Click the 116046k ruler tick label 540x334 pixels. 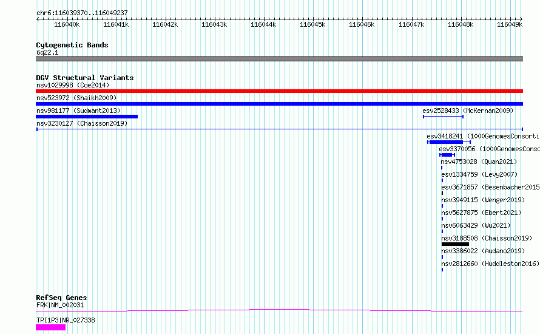pos(362,24)
